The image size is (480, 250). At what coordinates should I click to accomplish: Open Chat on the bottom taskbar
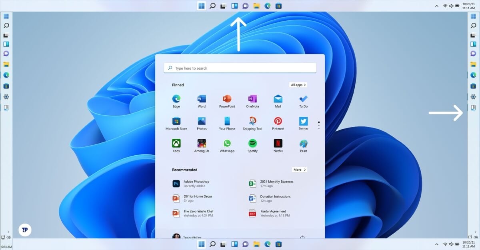click(246, 244)
